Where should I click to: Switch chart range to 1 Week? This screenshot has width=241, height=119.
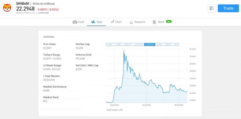pyautogui.click(x=118, y=44)
